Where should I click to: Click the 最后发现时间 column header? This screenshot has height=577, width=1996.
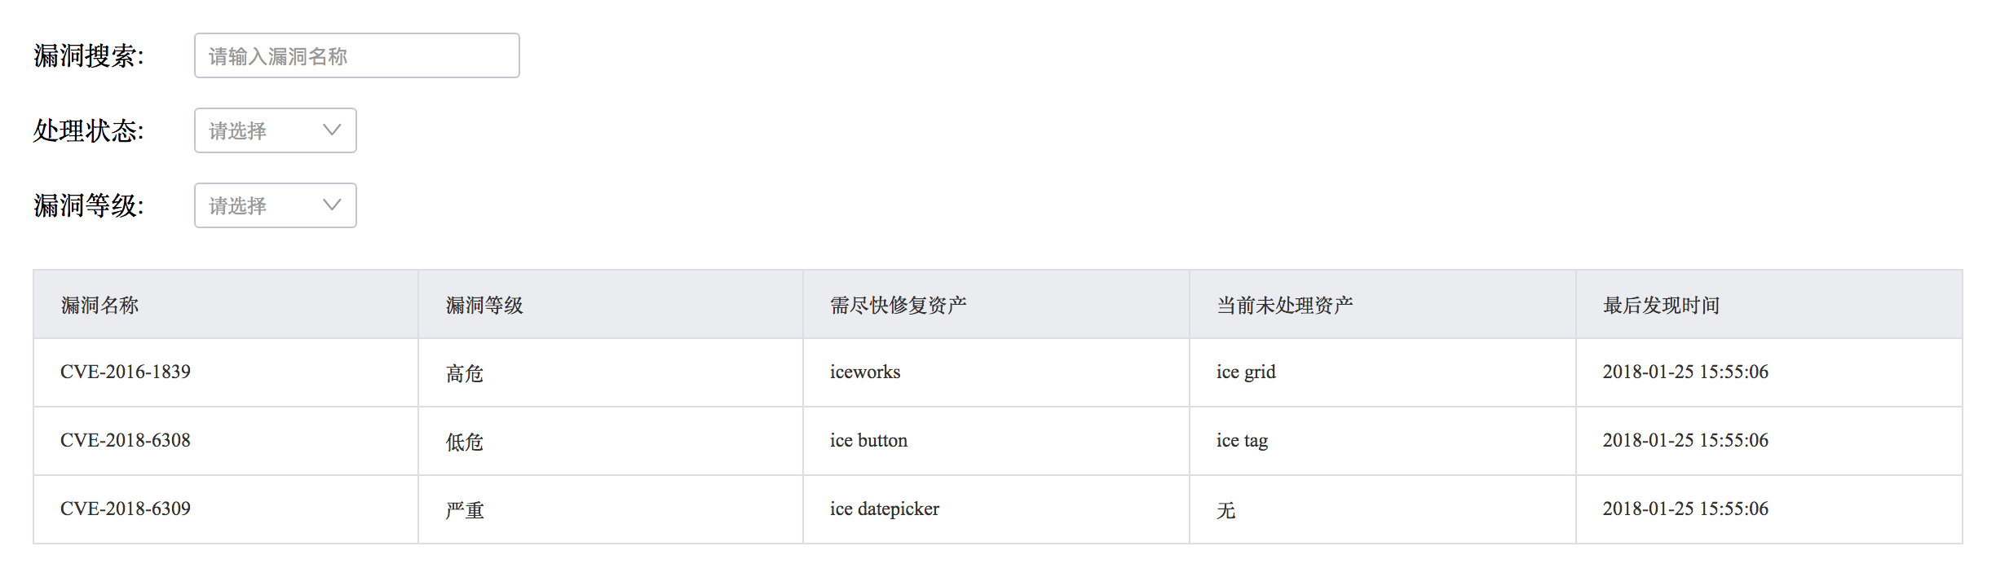1661,306
